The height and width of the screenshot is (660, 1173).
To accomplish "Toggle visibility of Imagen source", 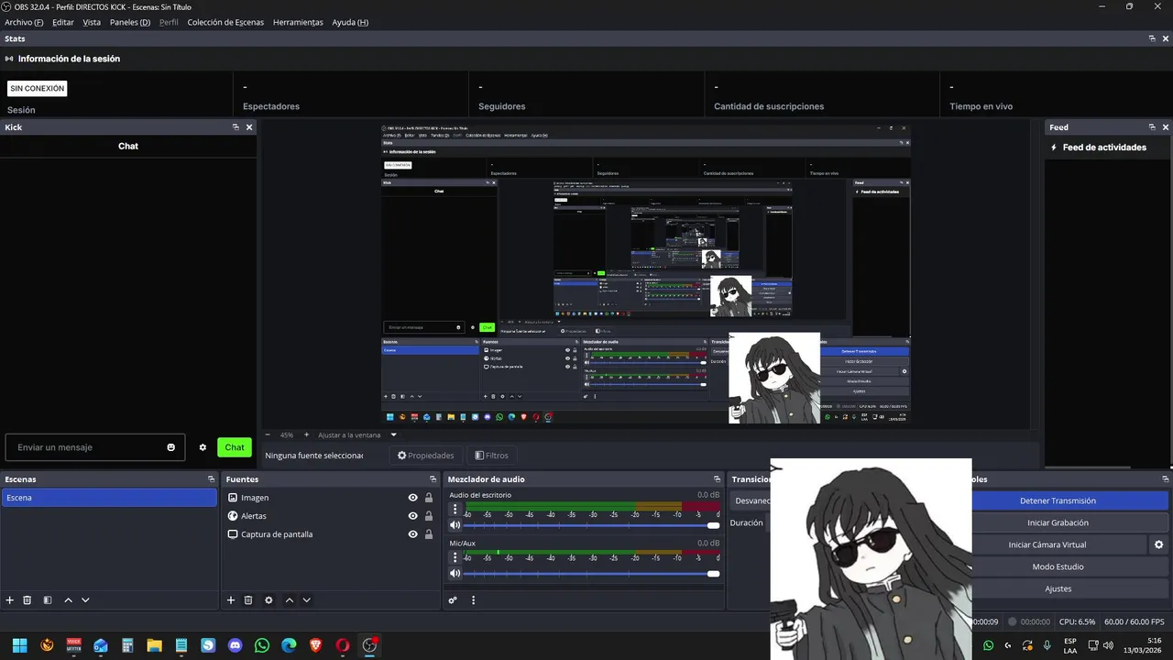I will [x=413, y=498].
